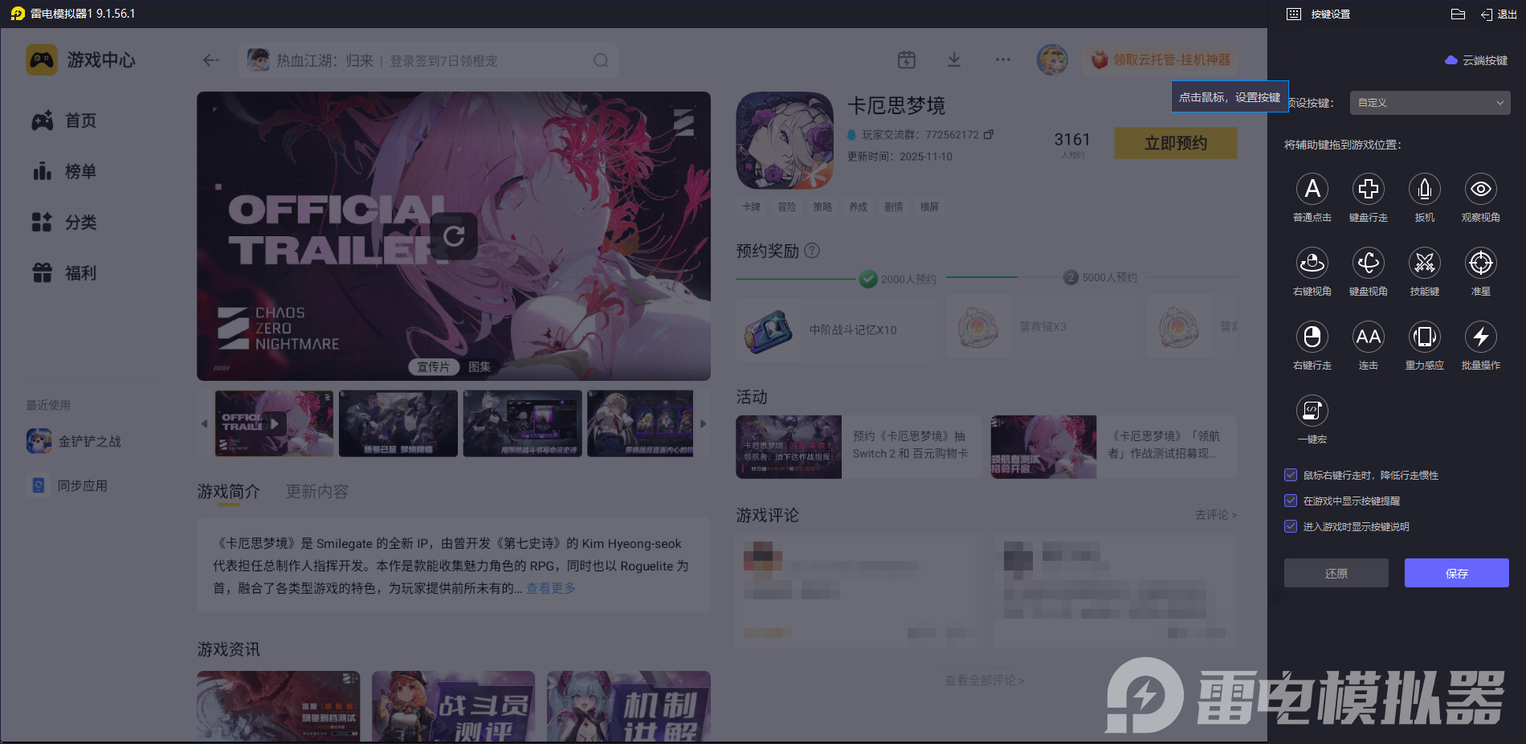Click the 2000人预约 reward milestone
Screen dimensions: 1526x744
click(898, 279)
